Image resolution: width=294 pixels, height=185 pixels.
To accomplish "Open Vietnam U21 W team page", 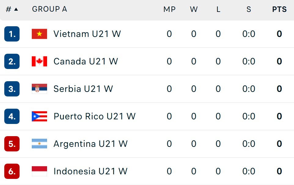I will coord(87,34).
